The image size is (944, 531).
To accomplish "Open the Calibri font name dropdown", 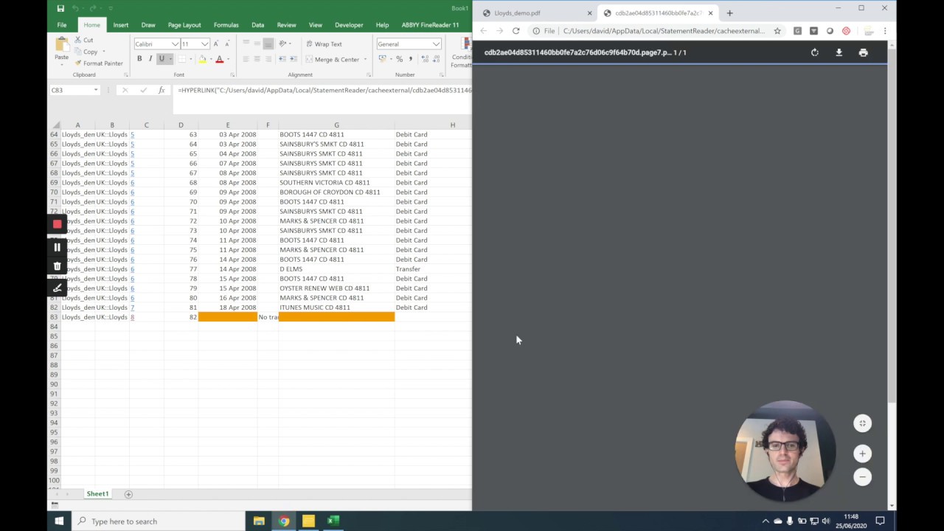I will [x=175, y=44].
